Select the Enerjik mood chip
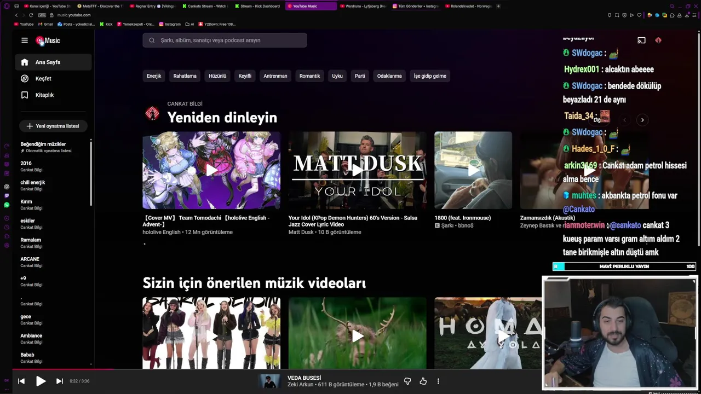This screenshot has width=701, height=394. (154, 76)
